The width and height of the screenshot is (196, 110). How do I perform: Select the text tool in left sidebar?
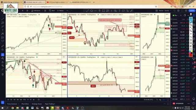[x=3, y=30]
